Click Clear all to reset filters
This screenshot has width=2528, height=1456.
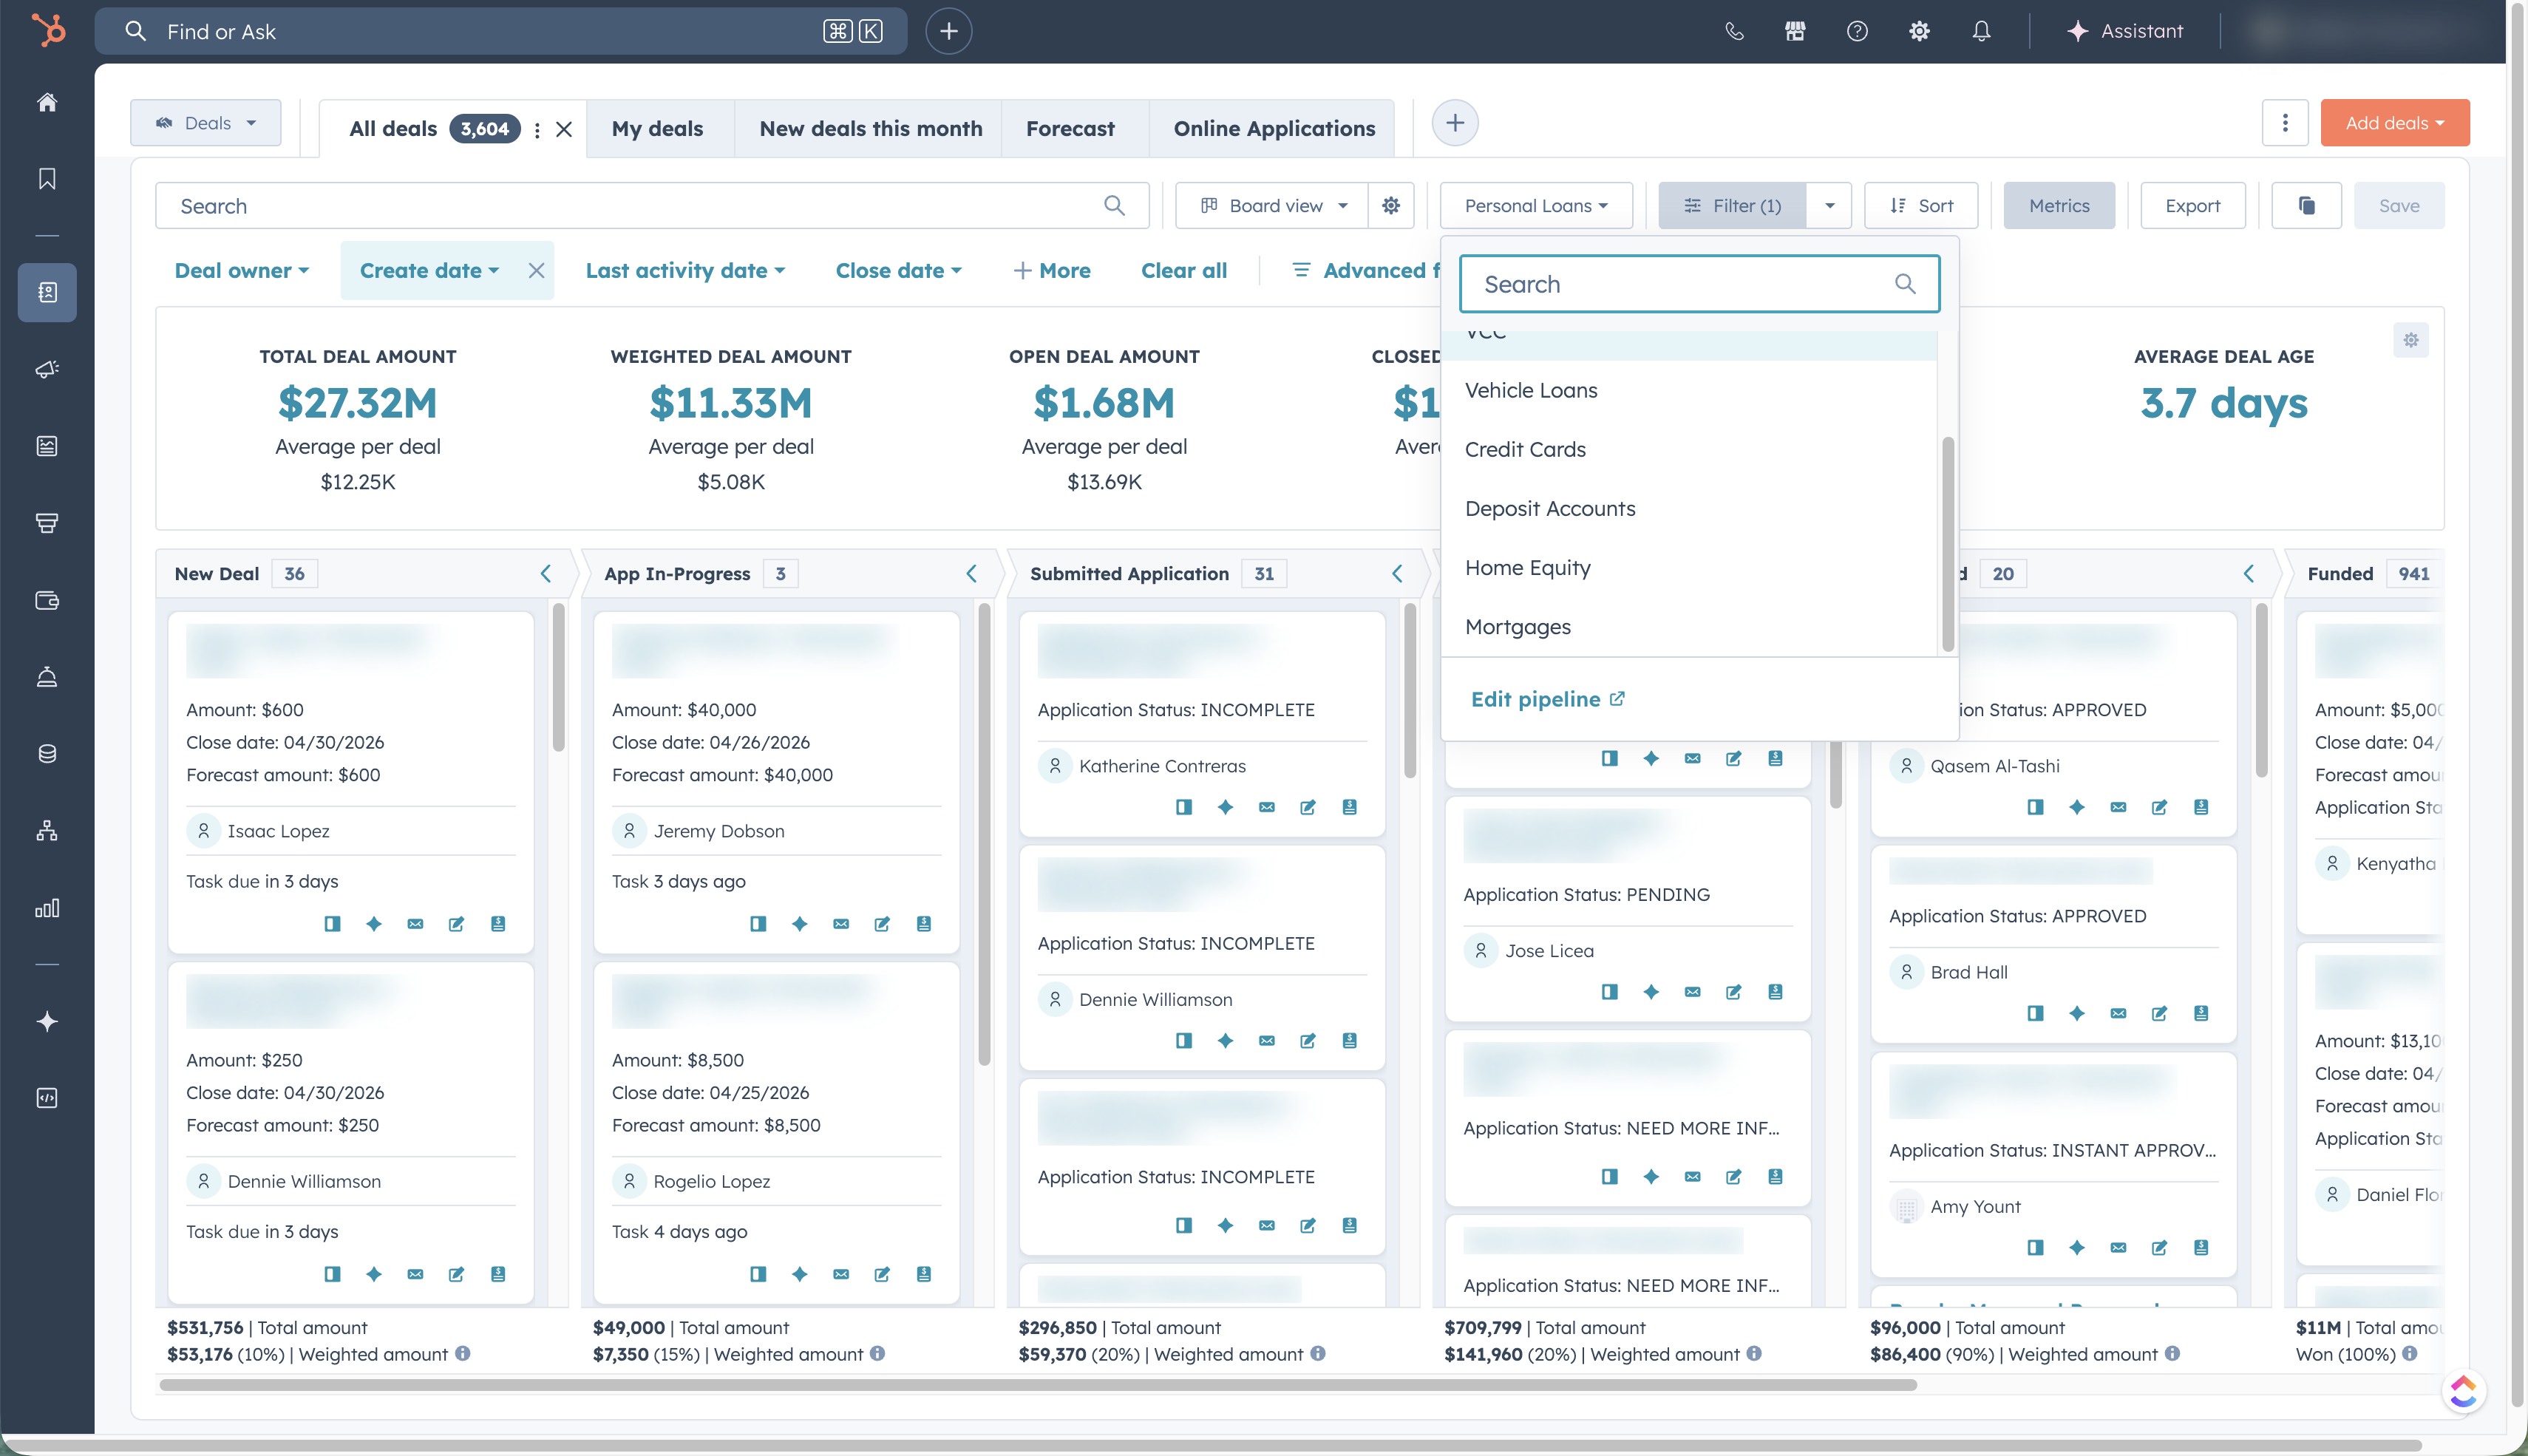(1183, 270)
